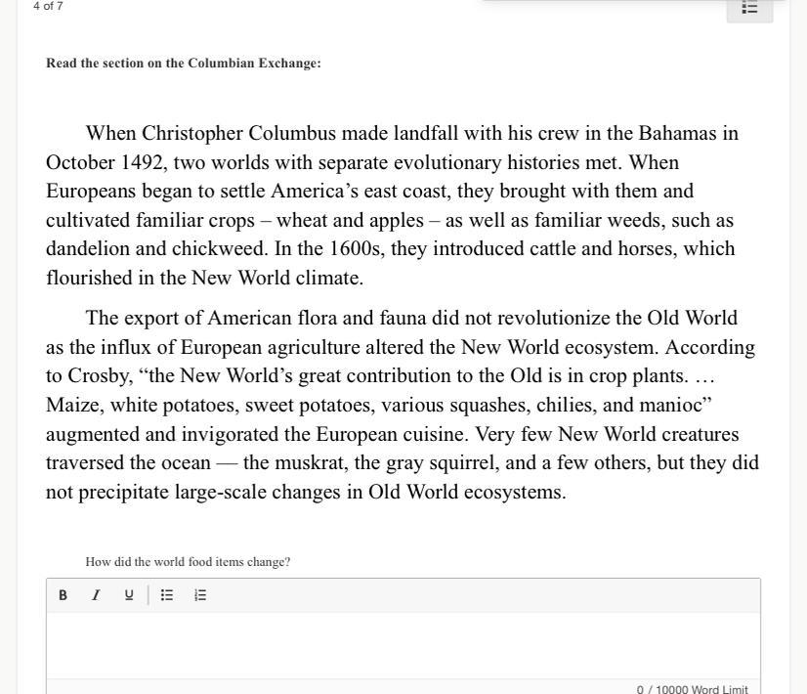Open the question list icon
Image resolution: width=807 pixels, height=694 pixels.
pyautogui.click(x=749, y=8)
